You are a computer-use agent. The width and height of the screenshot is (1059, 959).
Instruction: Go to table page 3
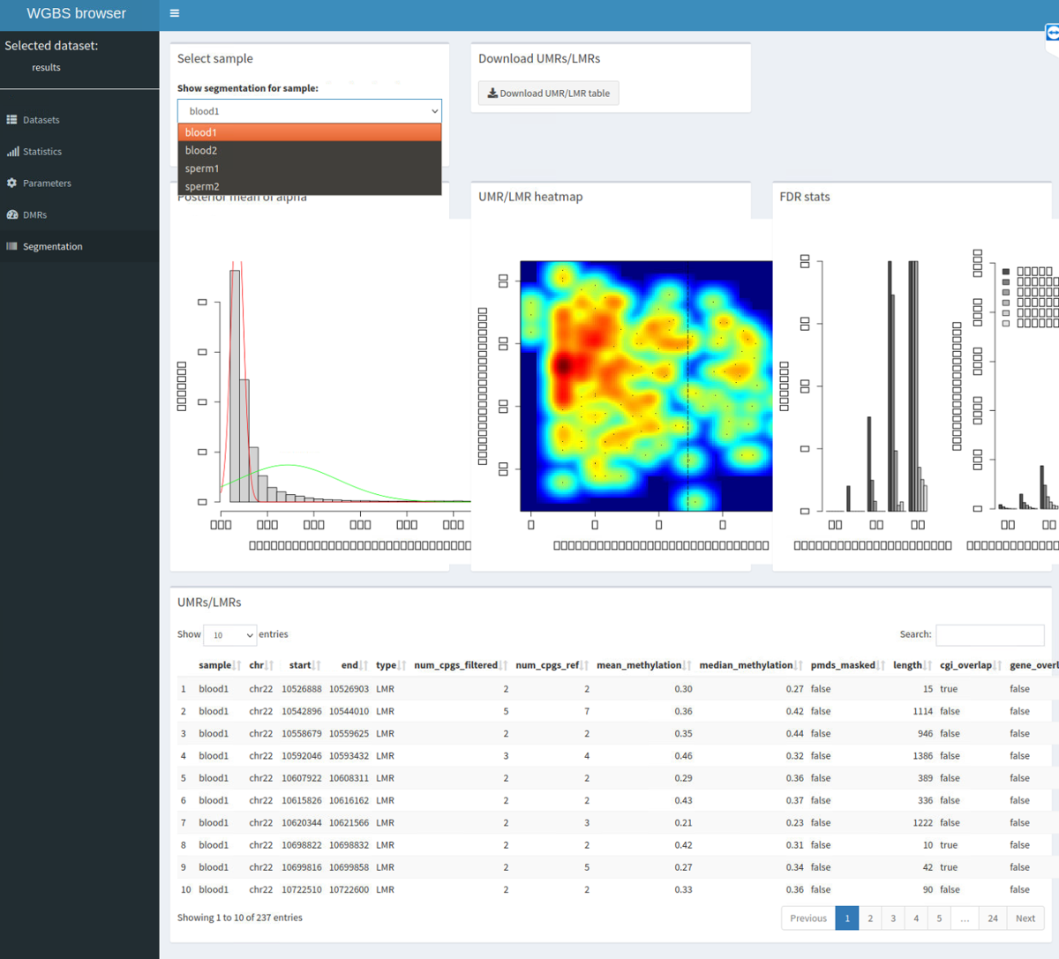point(893,918)
